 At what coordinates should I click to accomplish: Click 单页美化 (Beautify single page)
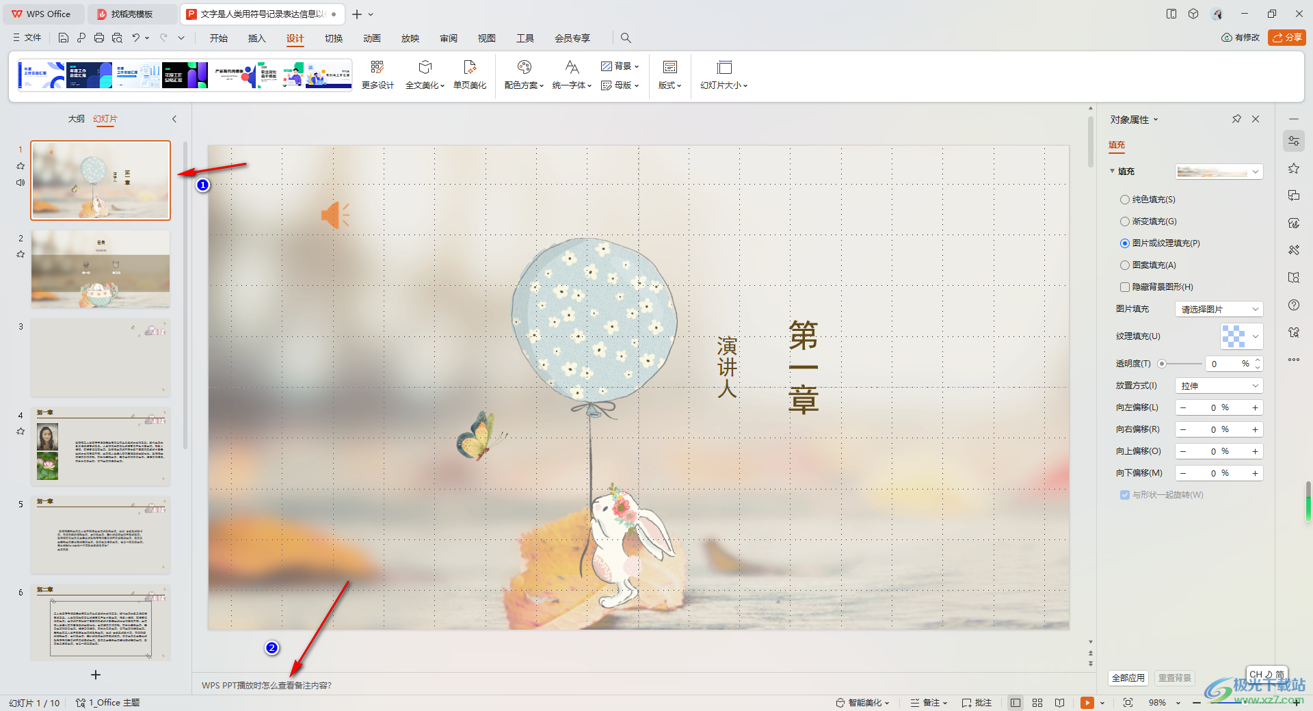[470, 75]
